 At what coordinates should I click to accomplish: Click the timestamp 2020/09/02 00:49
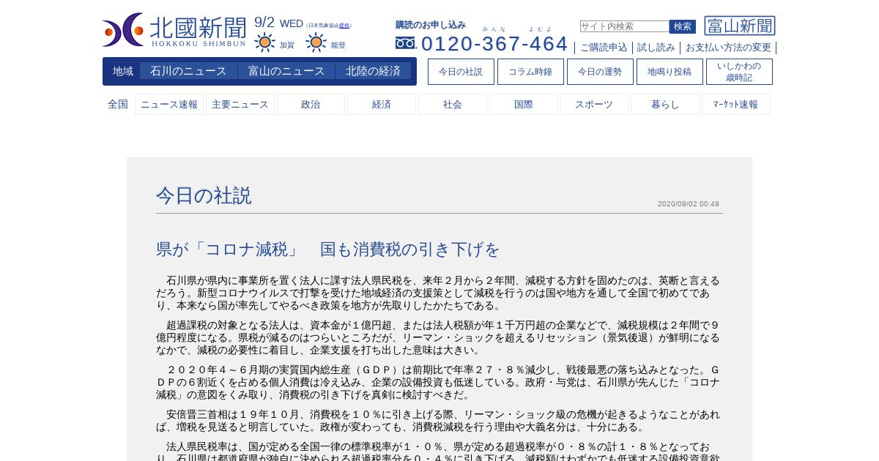(x=689, y=204)
